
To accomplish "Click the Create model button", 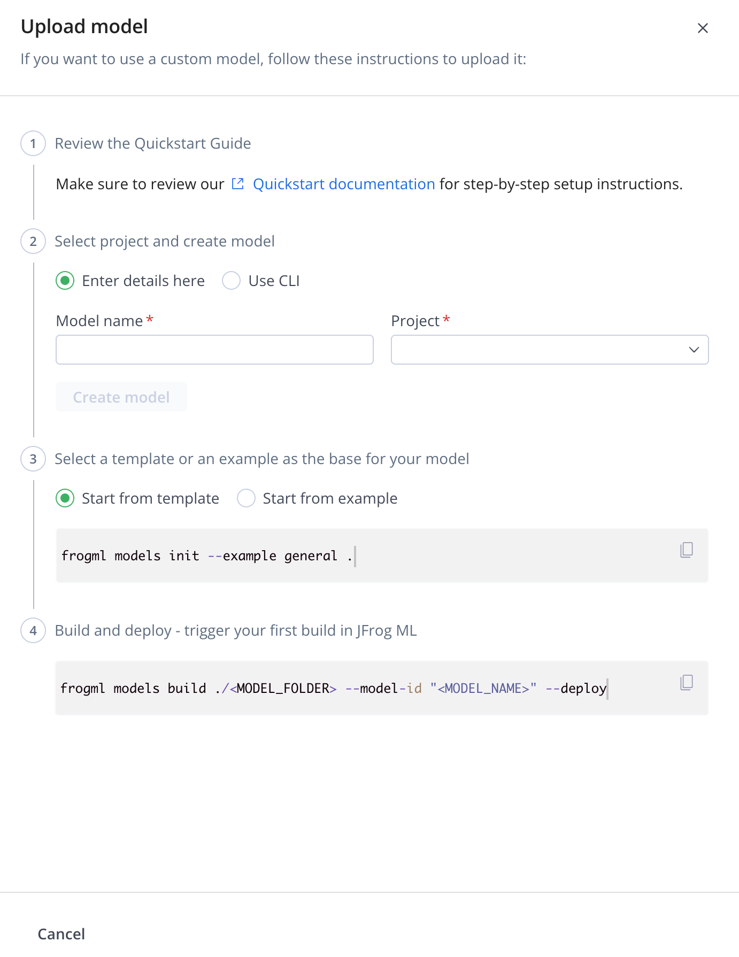I will pyautogui.click(x=121, y=397).
